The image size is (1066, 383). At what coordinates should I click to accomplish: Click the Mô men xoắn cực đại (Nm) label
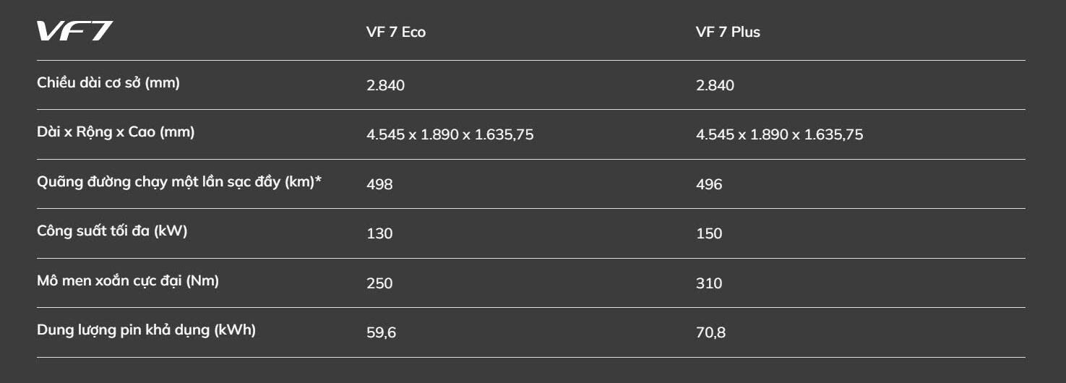click(128, 281)
